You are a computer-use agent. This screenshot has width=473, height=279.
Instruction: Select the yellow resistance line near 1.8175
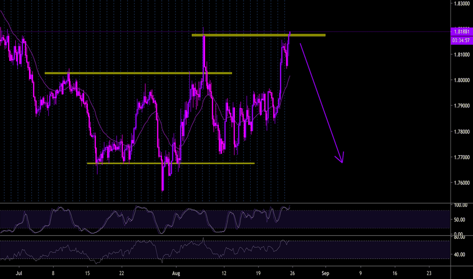pyautogui.click(x=258, y=36)
